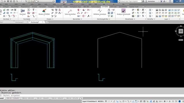Click the Autodesk Exchange X icon in title bar
Viewport: 184px width, 103px height.
pos(161,1)
